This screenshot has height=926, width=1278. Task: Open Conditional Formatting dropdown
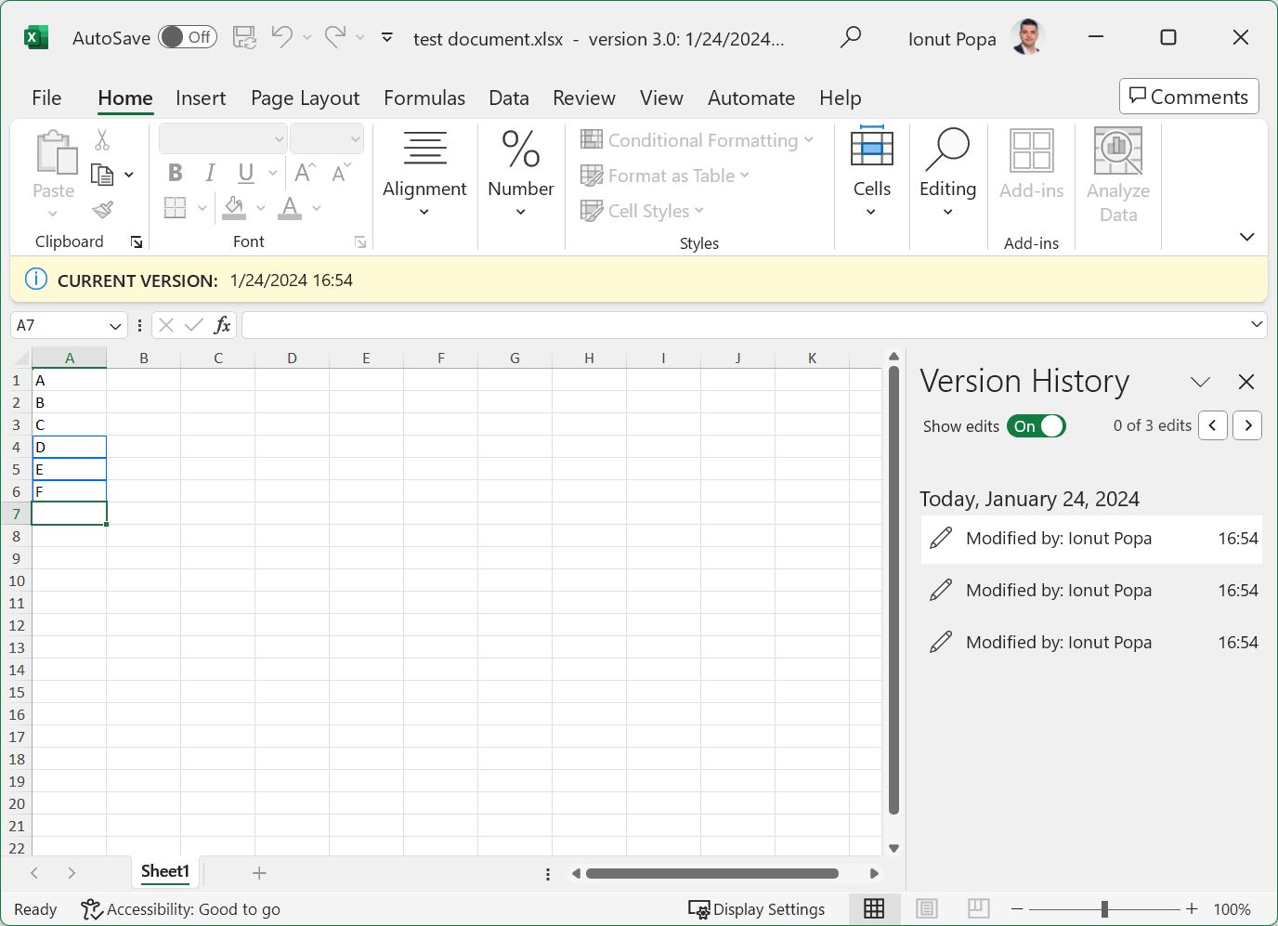(697, 140)
